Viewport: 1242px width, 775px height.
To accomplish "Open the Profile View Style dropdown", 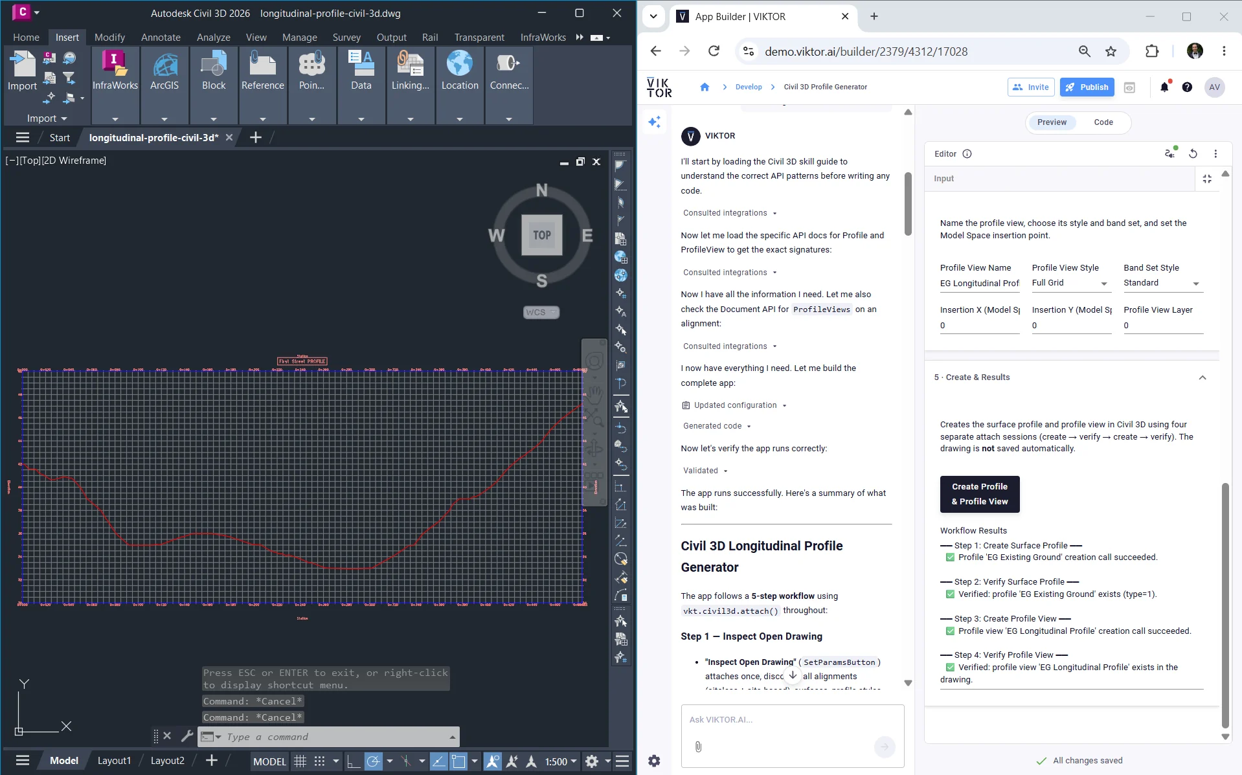I will tap(1071, 283).
